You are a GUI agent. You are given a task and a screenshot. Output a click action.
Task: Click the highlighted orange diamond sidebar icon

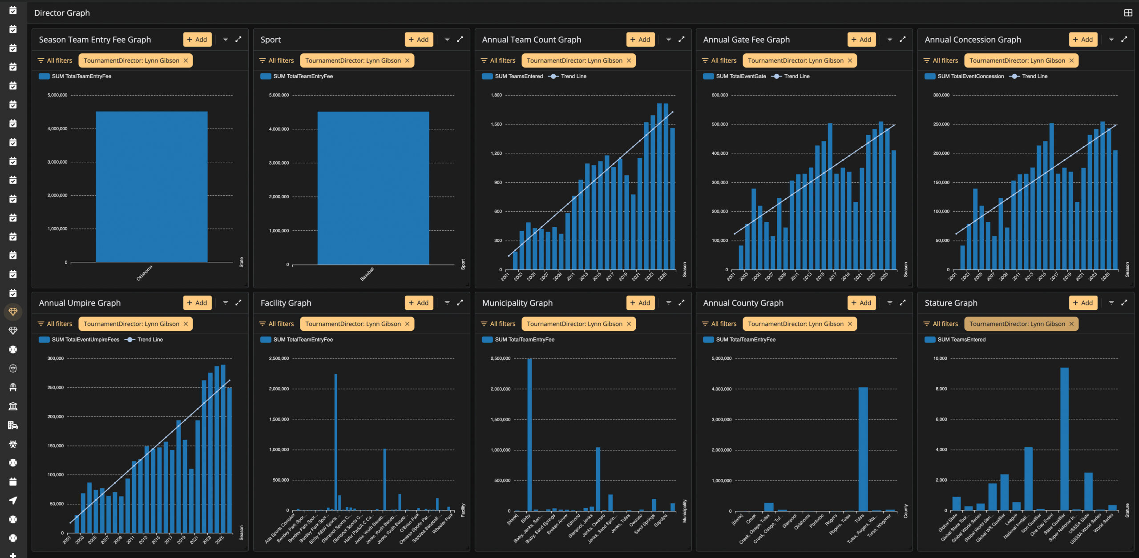click(x=13, y=312)
